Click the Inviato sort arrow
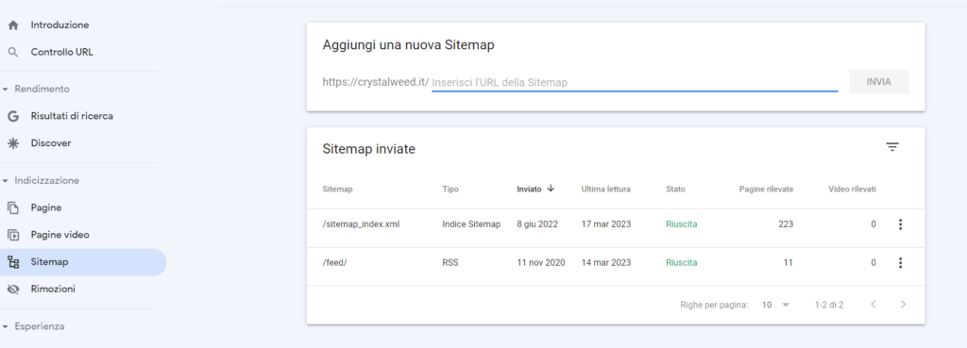967x348 pixels. (x=551, y=189)
